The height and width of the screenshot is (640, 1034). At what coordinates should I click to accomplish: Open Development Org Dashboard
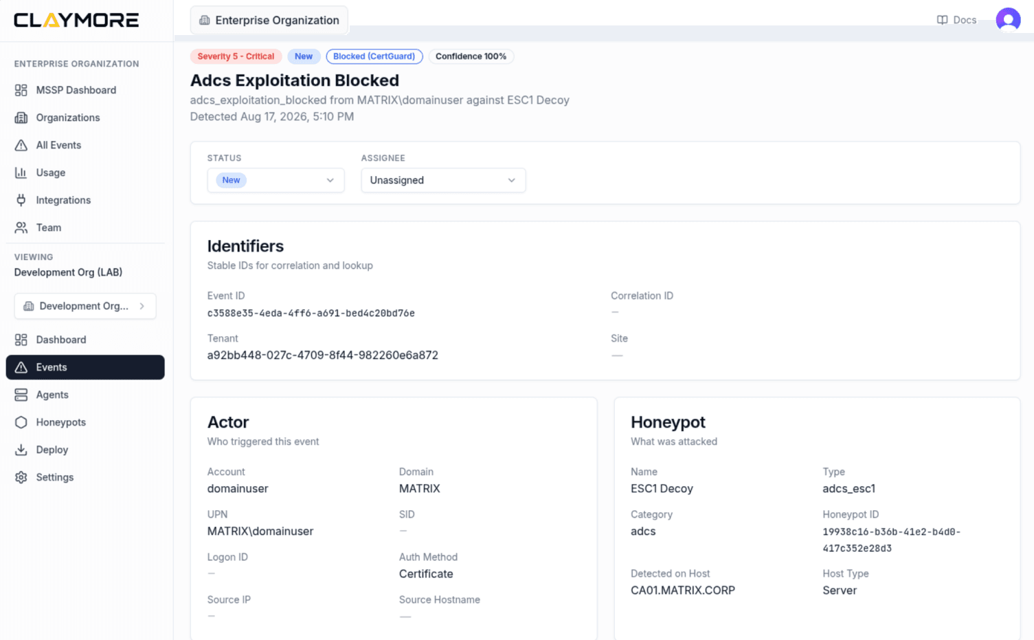(x=85, y=340)
